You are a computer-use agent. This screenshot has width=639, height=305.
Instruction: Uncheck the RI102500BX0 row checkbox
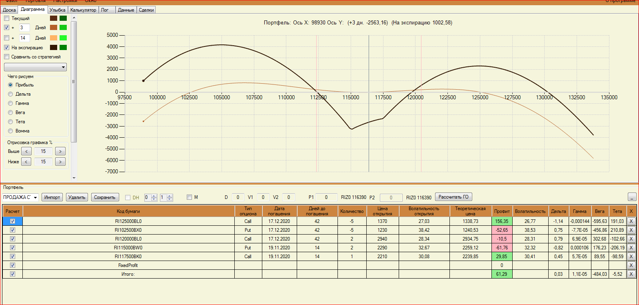tap(13, 230)
